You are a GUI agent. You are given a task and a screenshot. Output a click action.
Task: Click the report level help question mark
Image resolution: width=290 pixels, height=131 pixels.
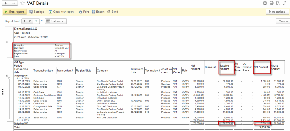[x=42, y=21]
